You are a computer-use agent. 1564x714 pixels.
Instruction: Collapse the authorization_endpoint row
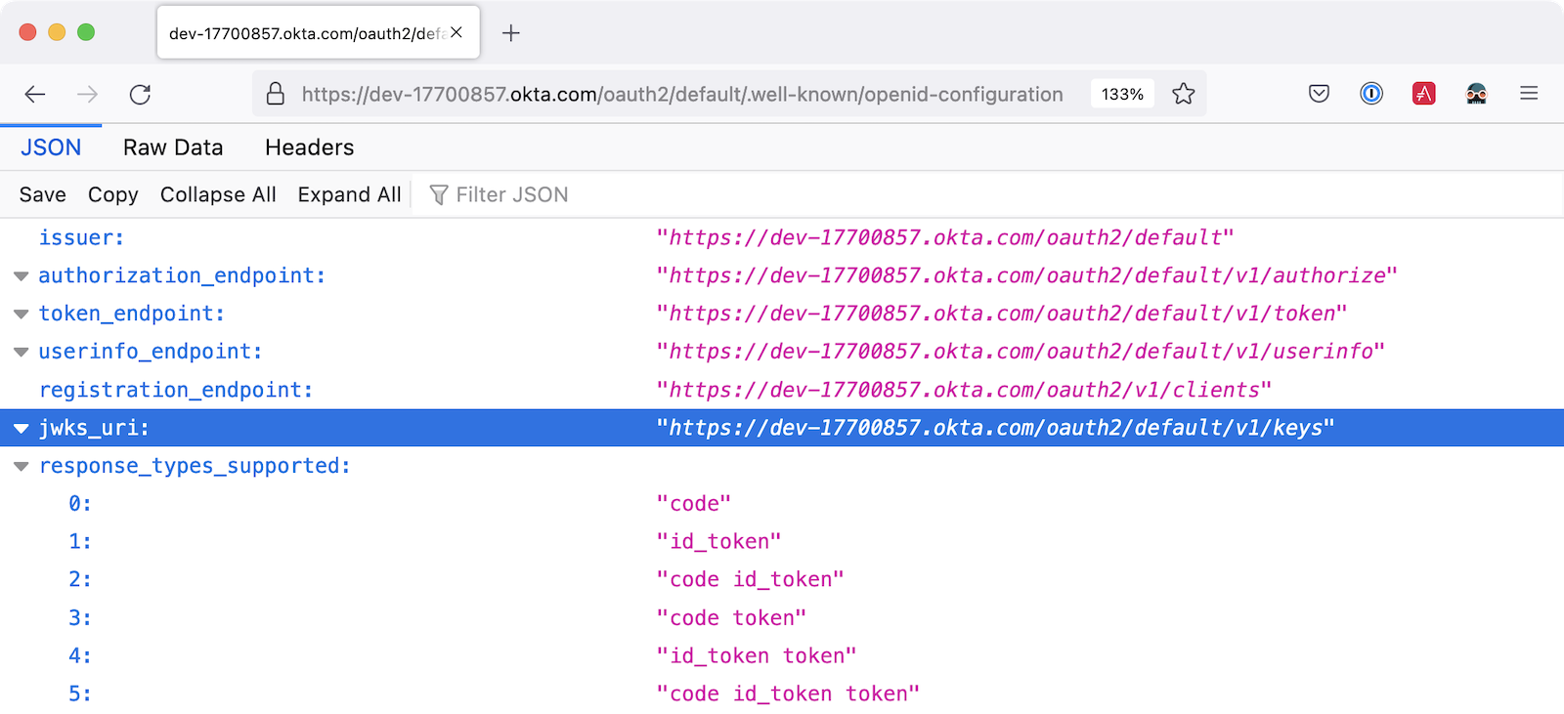tap(21, 276)
